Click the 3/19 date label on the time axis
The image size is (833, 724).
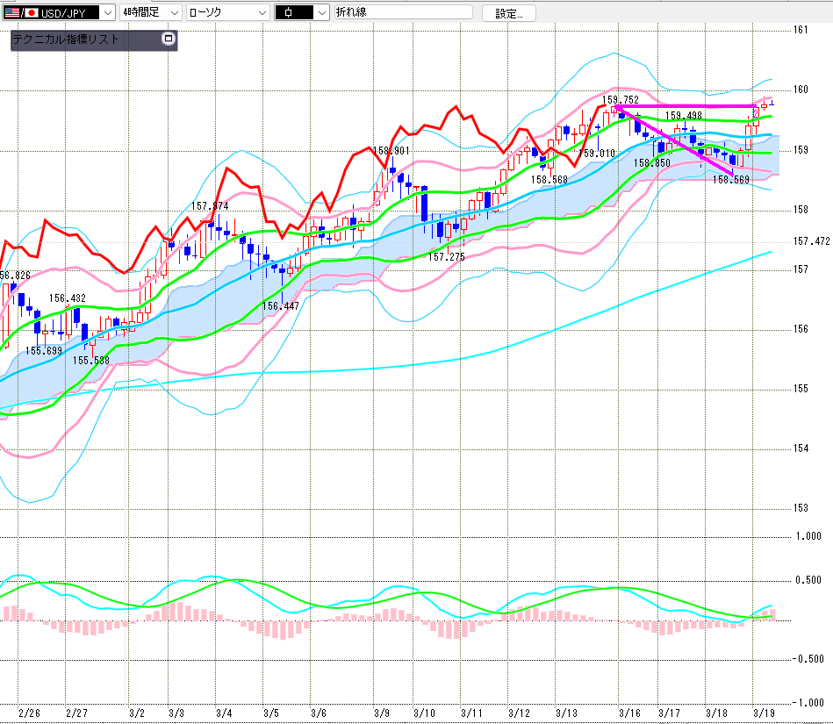point(764,713)
